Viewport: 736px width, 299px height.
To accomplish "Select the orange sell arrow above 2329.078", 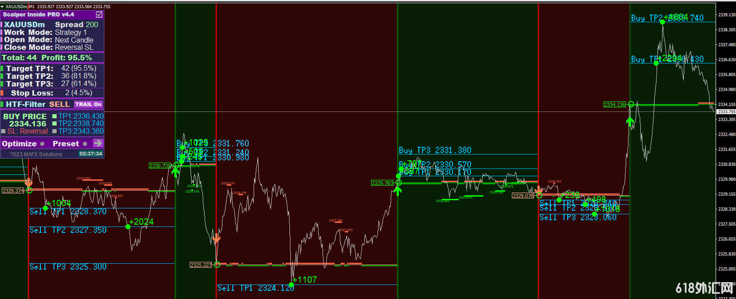I will (x=539, y=190).
